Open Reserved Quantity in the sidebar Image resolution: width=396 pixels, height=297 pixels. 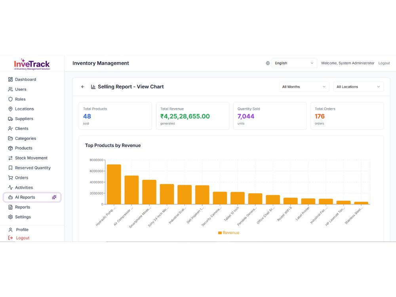tap(32, 168)
